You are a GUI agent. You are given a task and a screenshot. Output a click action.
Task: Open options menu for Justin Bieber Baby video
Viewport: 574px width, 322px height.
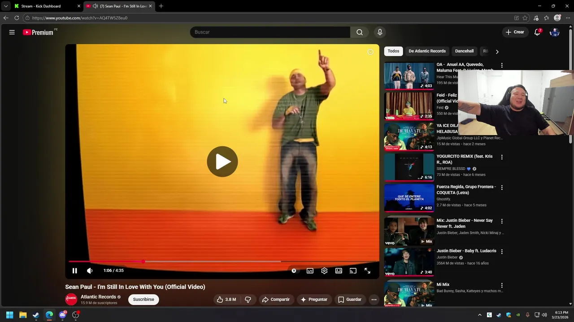502,252
